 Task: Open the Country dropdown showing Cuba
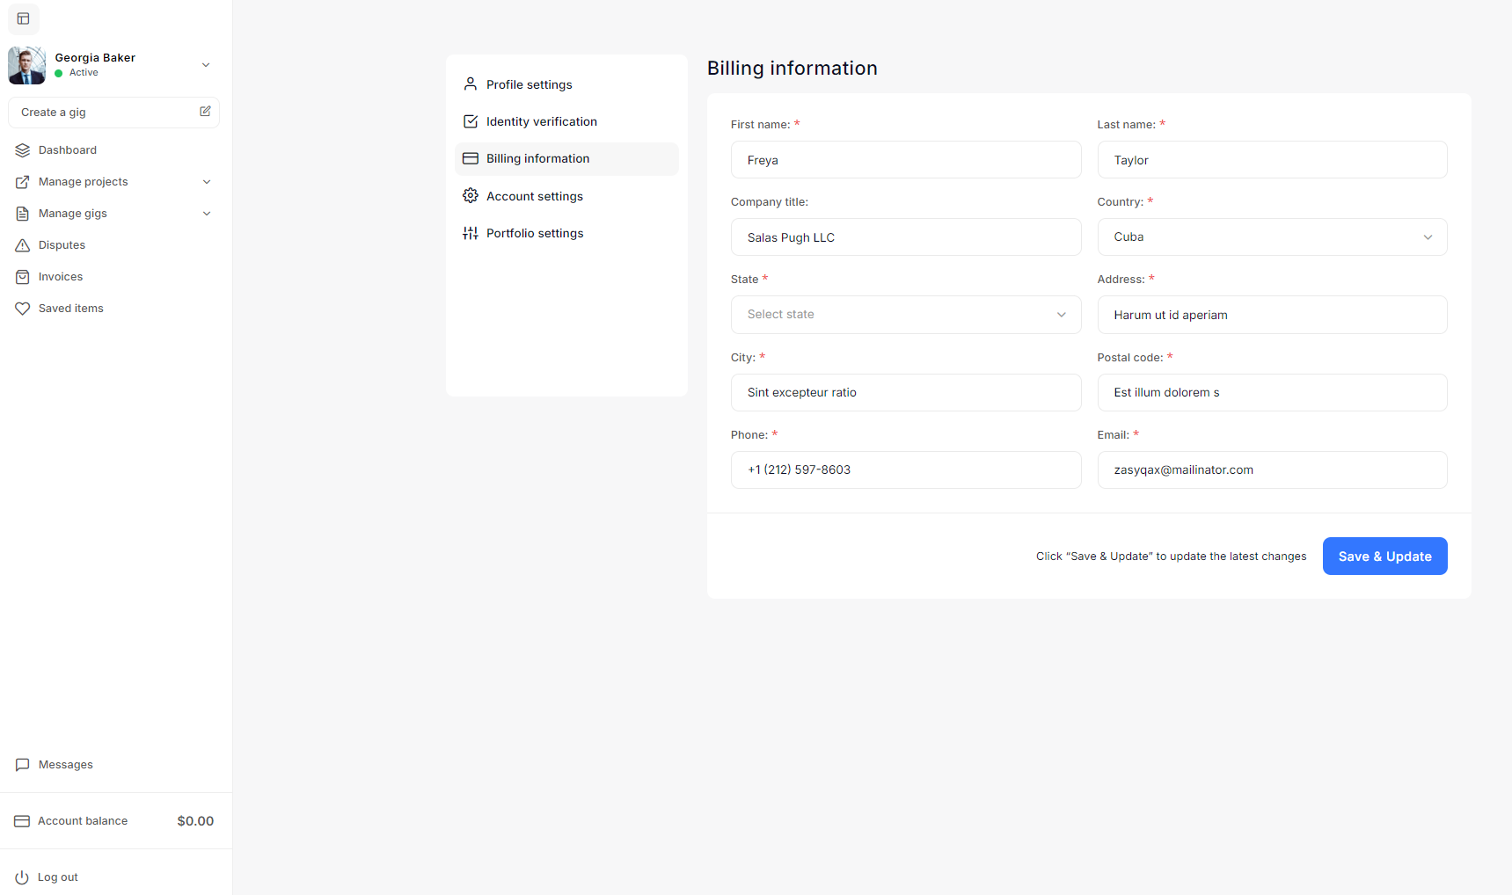tap(1271, 237)
